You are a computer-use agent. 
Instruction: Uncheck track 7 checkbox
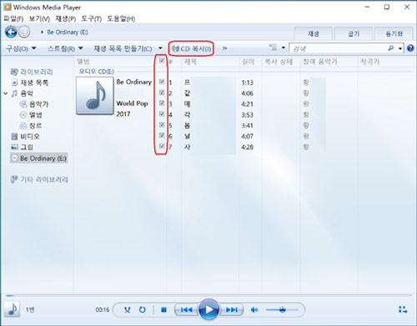click(x=162, y=146)
